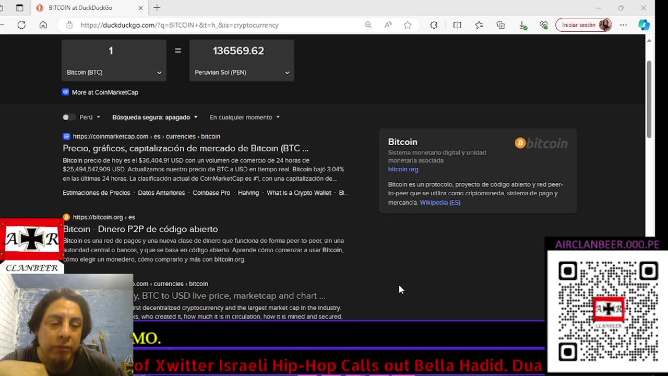Select the BITCOIN at DuckDuckGo tab
This screenshot has height=376, width=668.
[89, 8]
